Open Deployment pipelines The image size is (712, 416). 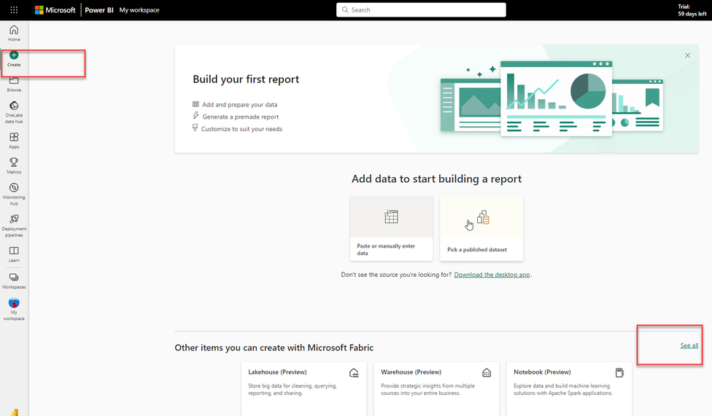tap(14, 225)
